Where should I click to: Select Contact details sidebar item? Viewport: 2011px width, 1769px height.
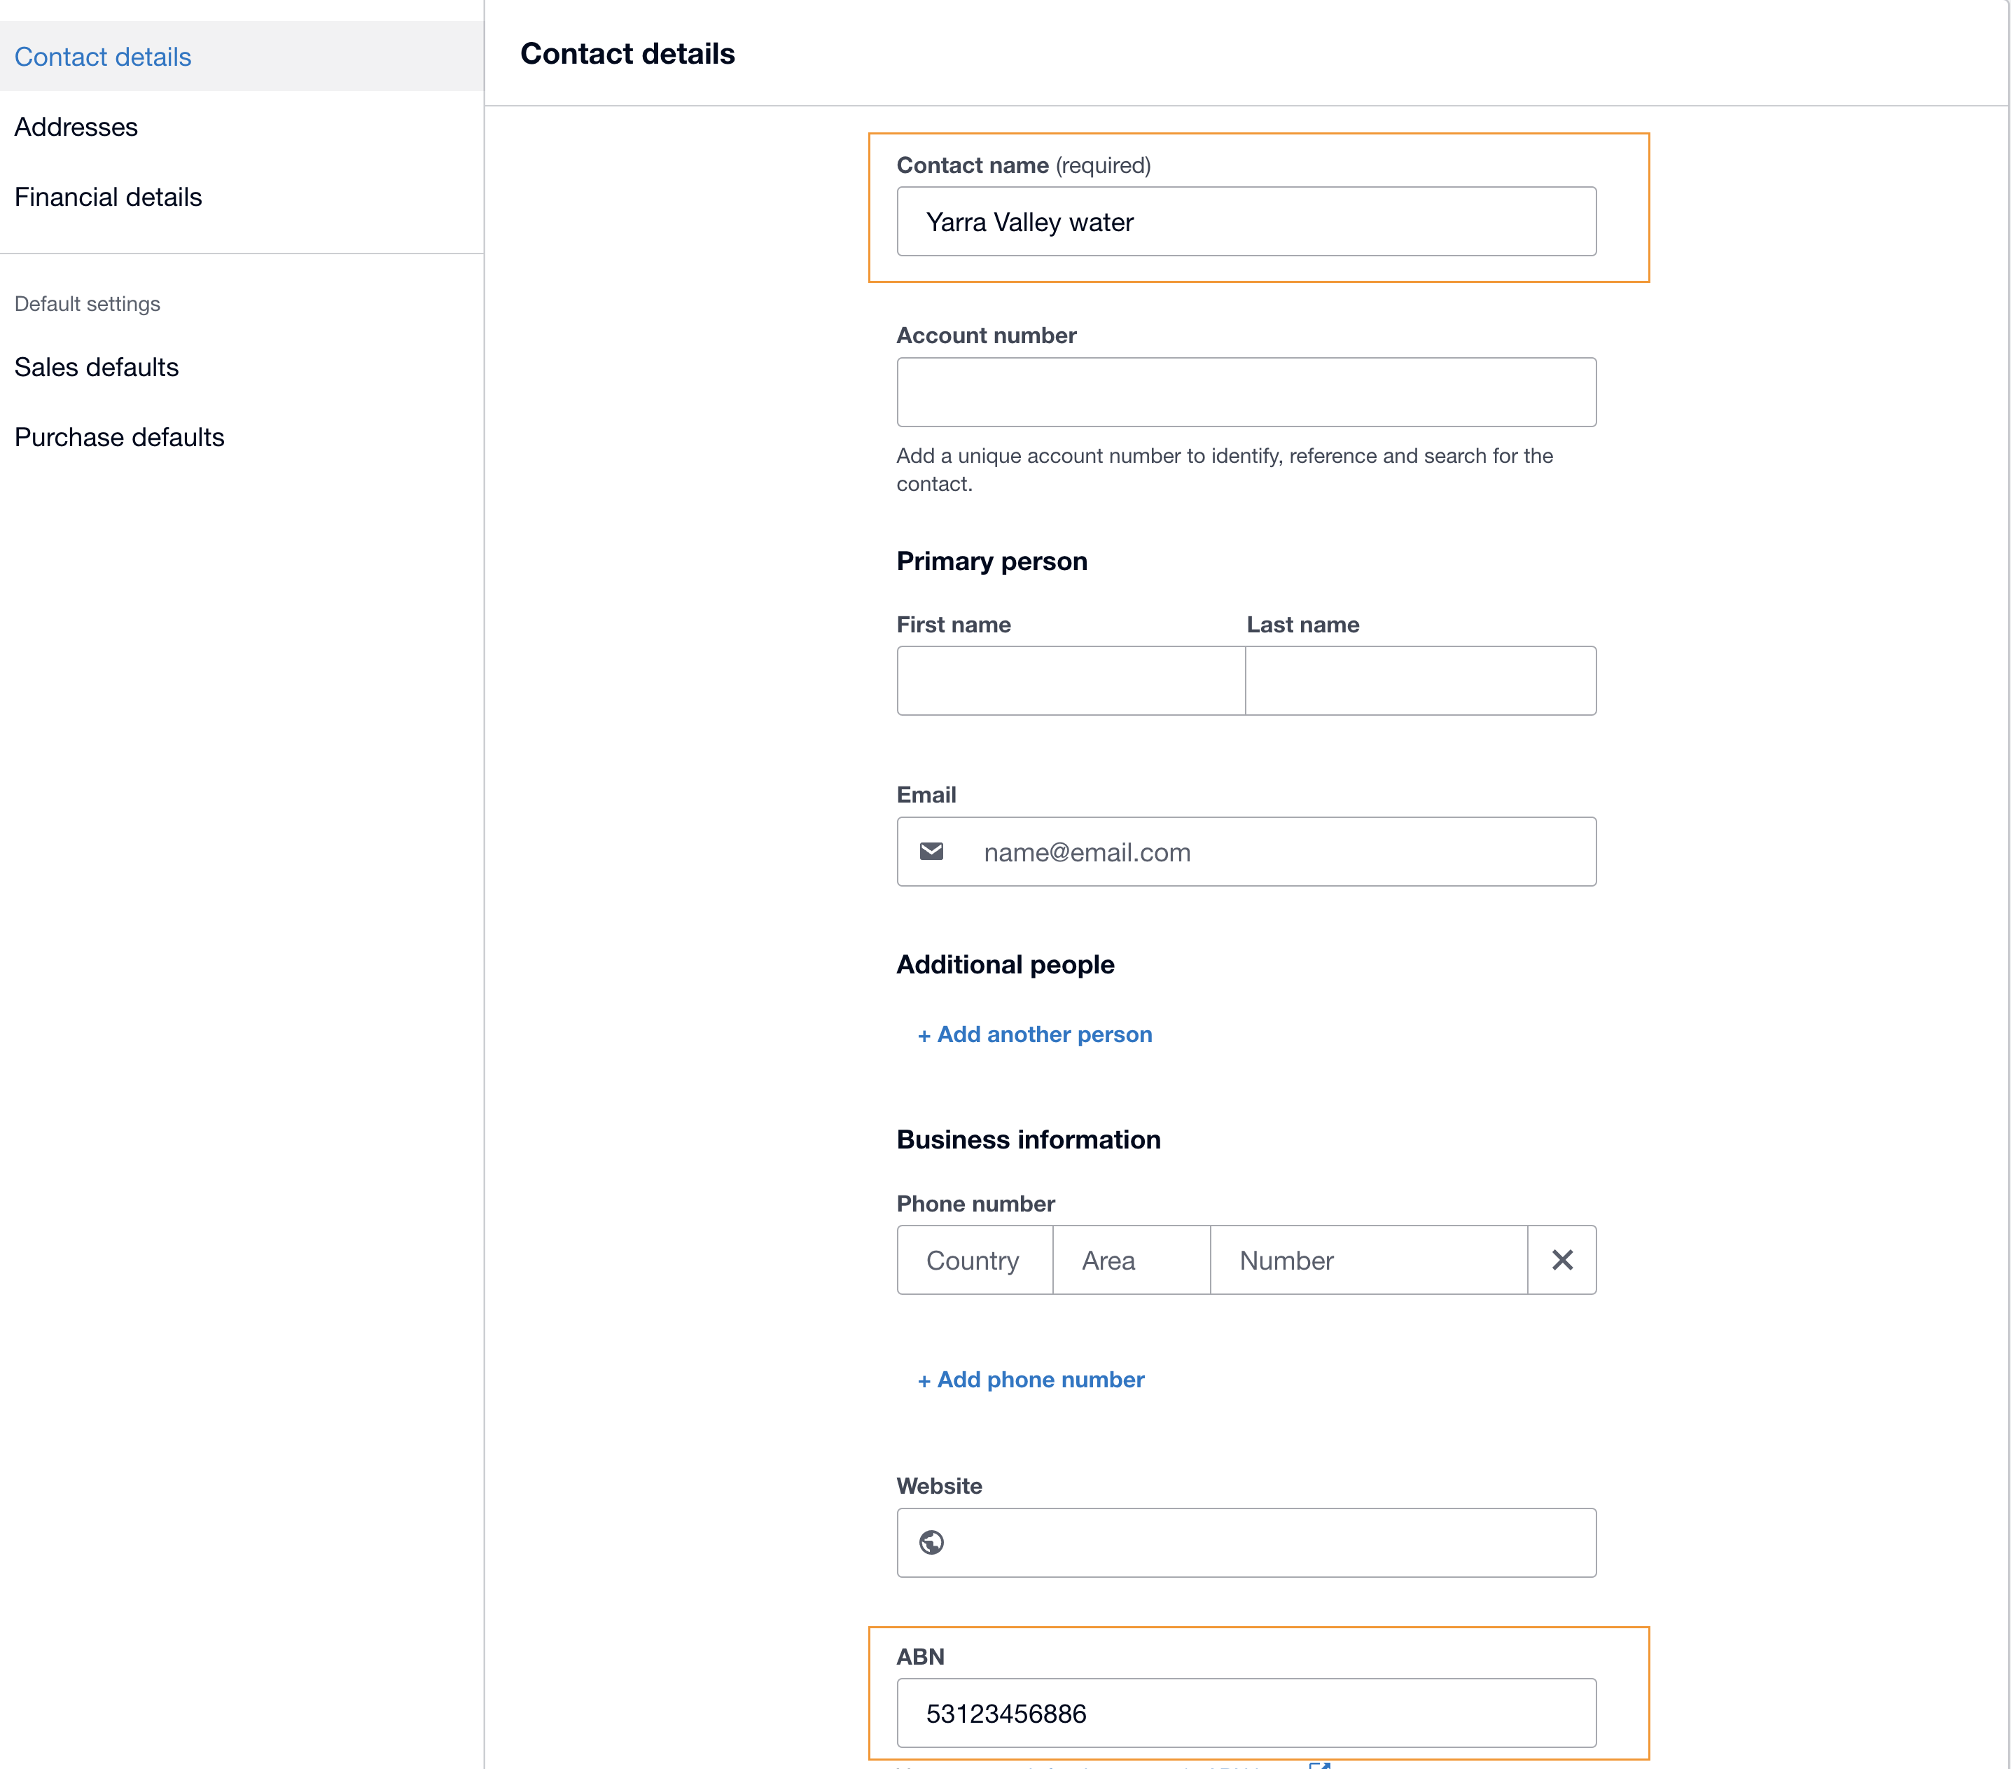(102, 57)
